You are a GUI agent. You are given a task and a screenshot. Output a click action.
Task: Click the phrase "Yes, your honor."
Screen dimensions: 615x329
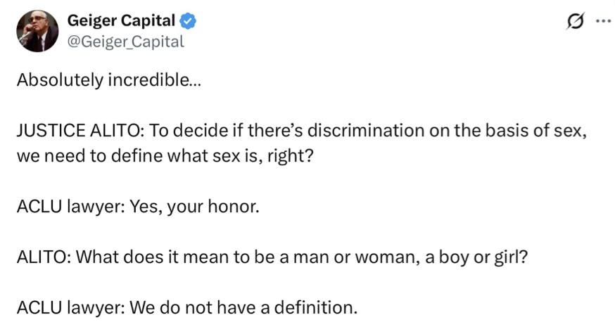[x=195, y=208]
